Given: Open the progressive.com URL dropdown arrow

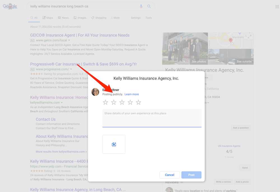Looking at the screenshot, I should [x=71, y=69].
